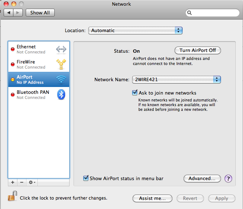This screenshot has height=209, width=243.
Task: Remove selected service with minus button
Action: (22, 182)
